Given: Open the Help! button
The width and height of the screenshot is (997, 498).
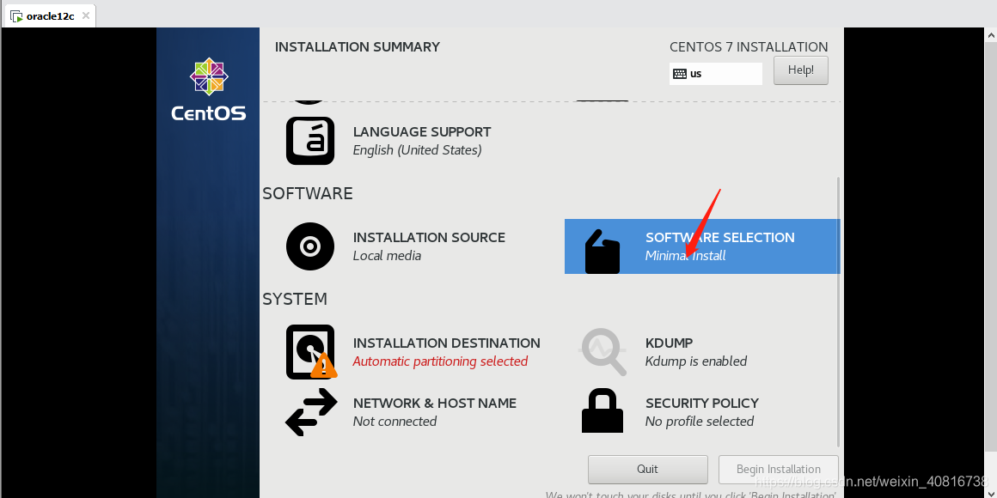Looking at the screenshot, I should pyautogui.click(x=800, y=70).
